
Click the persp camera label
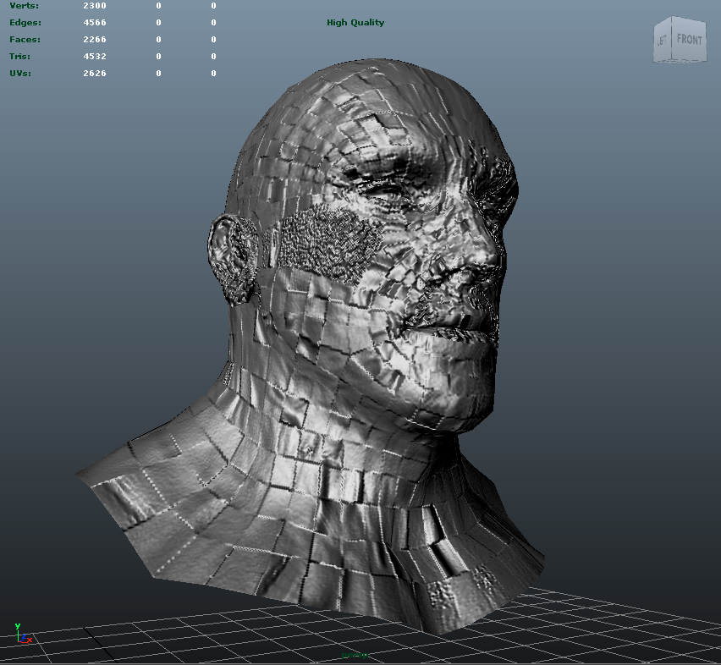pyautogui.click(x=354, y=654)
